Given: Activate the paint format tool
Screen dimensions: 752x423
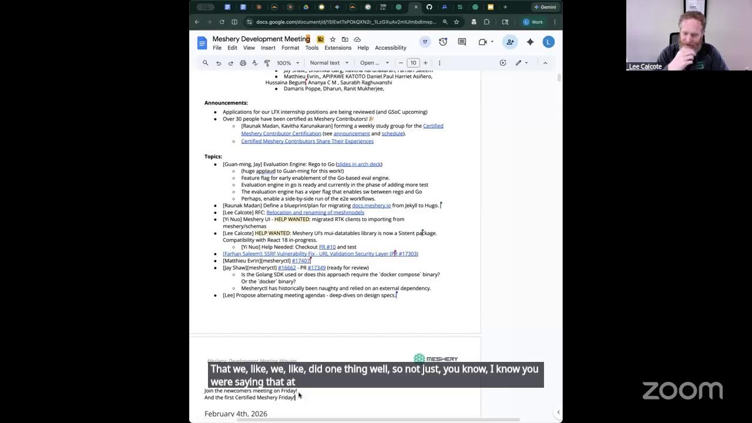Looking at the screenshot, I should click(x=267, y=63).
